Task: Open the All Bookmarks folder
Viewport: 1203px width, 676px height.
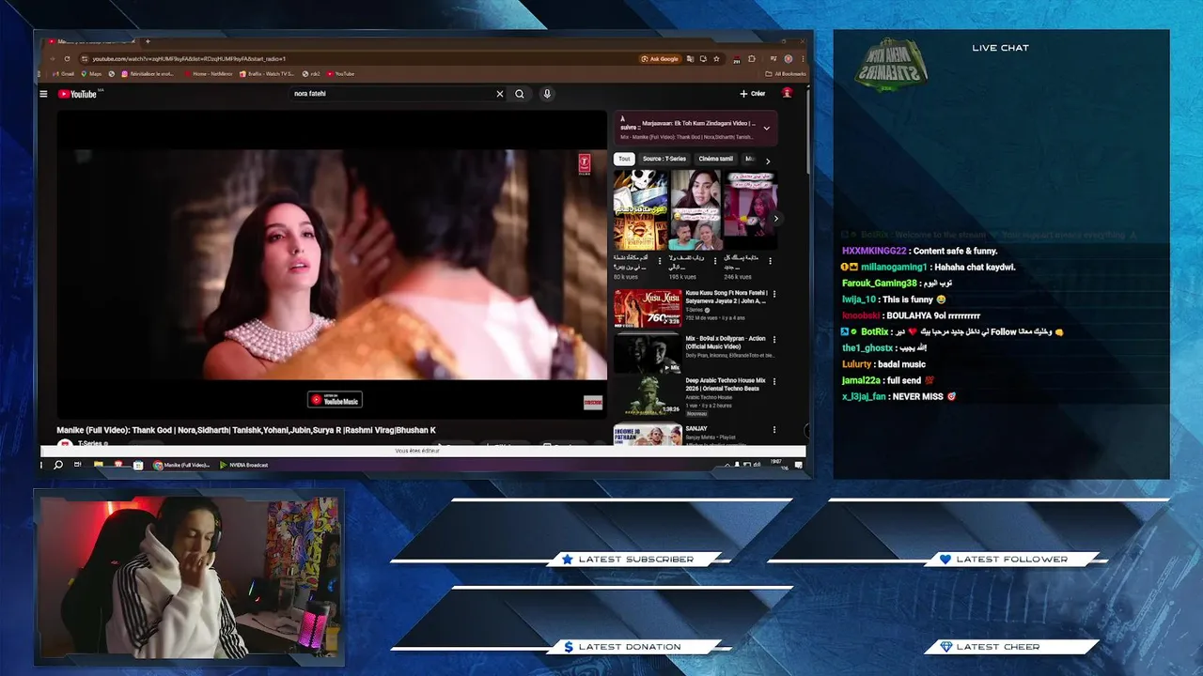Action: (x=786, y=73)
